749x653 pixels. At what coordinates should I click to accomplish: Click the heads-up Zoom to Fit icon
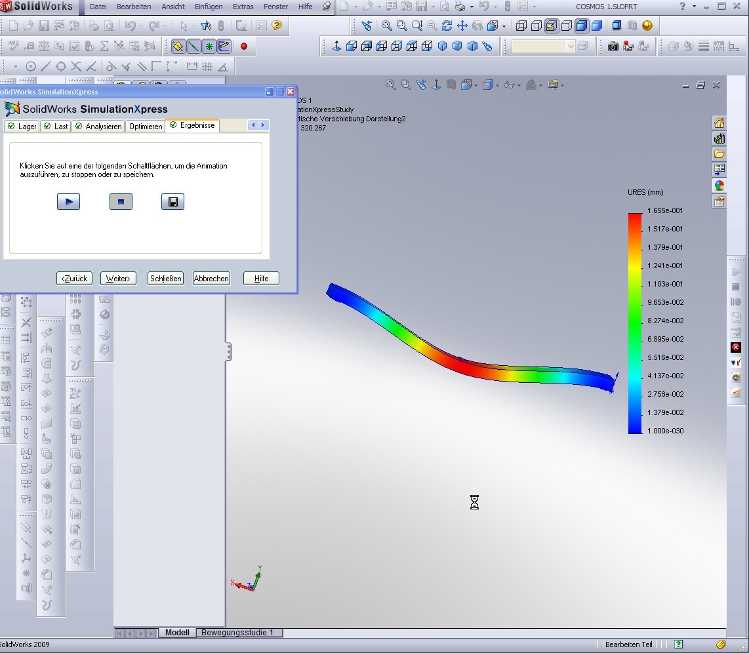coord(390,85)
